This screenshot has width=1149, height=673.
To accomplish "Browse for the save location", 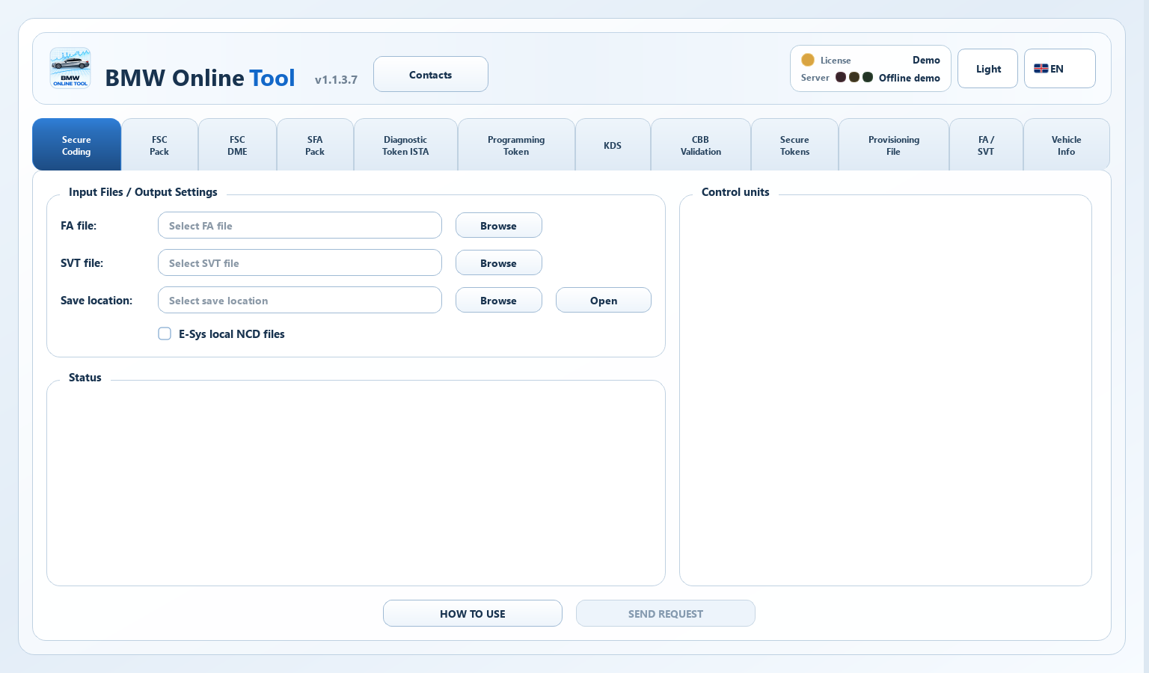I will coord(499,300).
